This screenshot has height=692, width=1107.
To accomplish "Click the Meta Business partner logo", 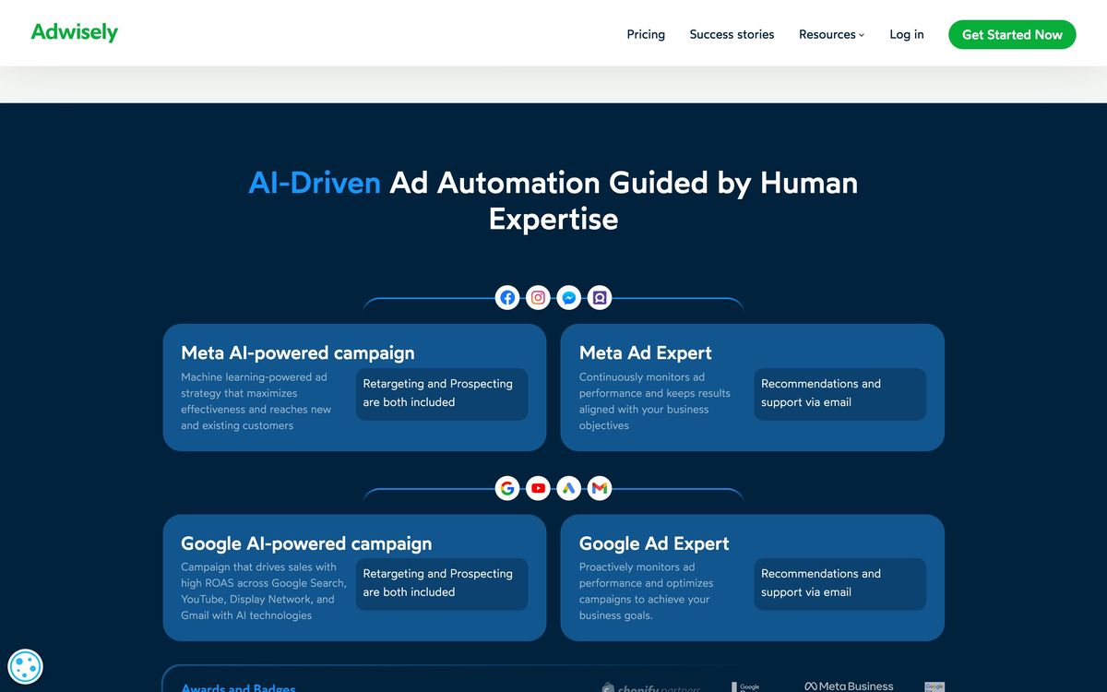I will 849,686.
